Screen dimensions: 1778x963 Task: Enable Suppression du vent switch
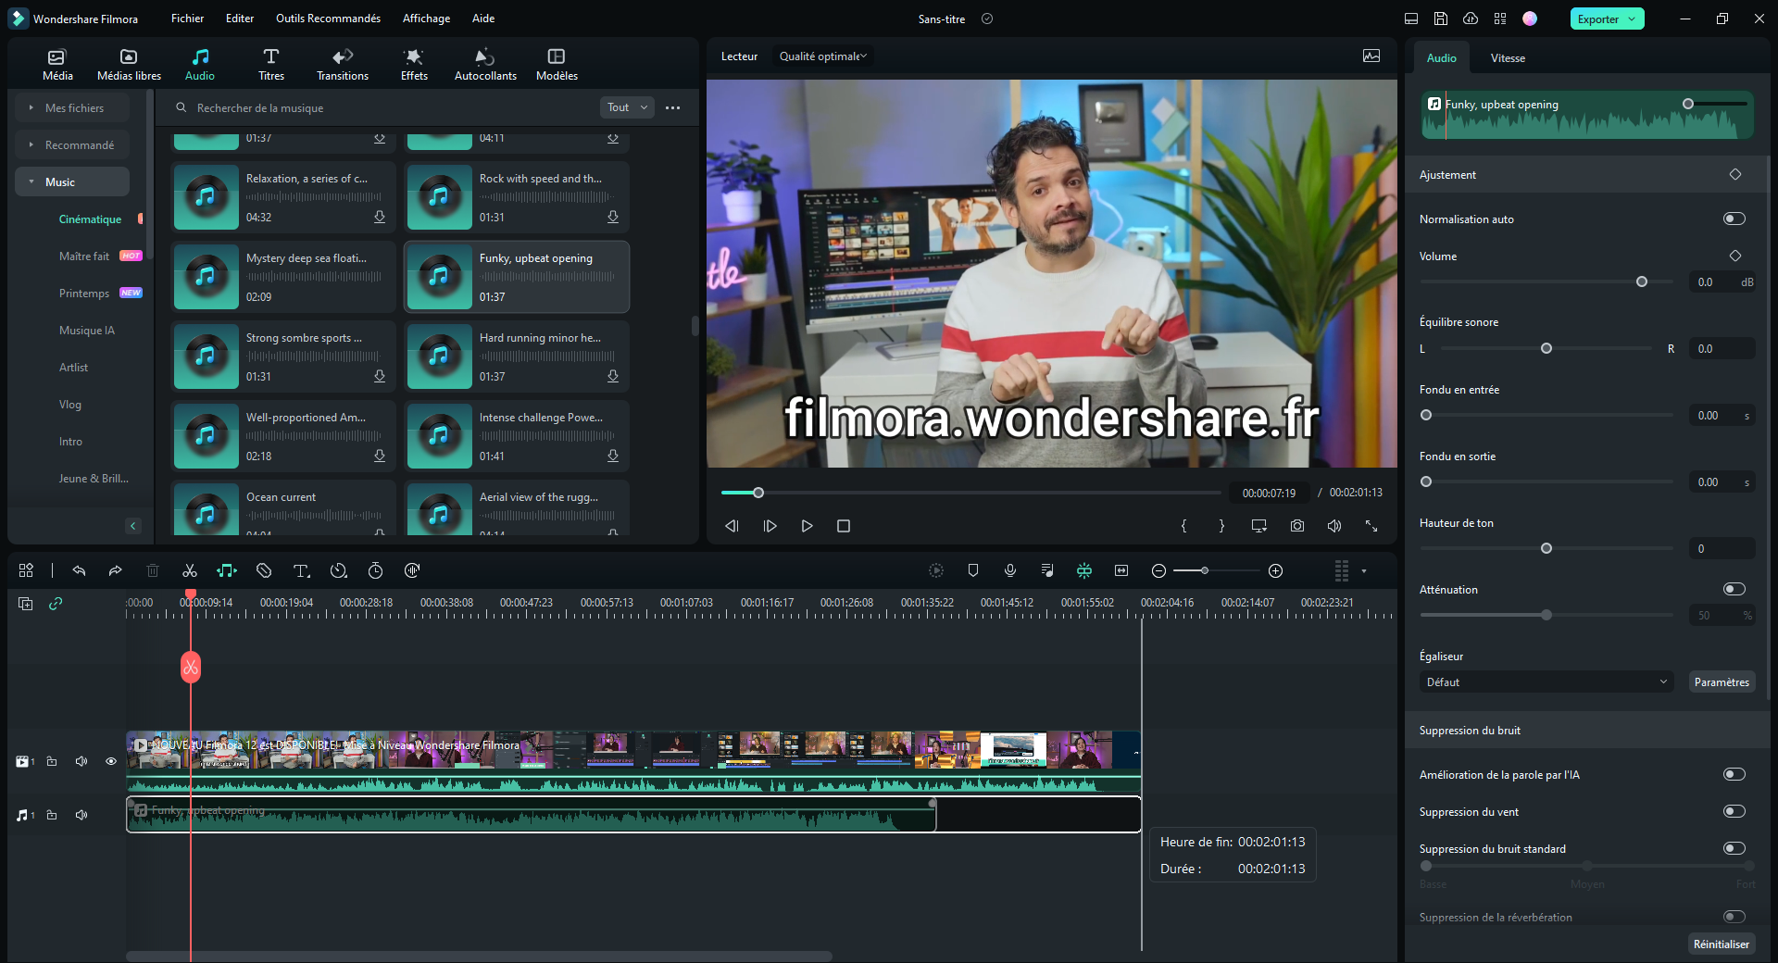(1734, 811)
